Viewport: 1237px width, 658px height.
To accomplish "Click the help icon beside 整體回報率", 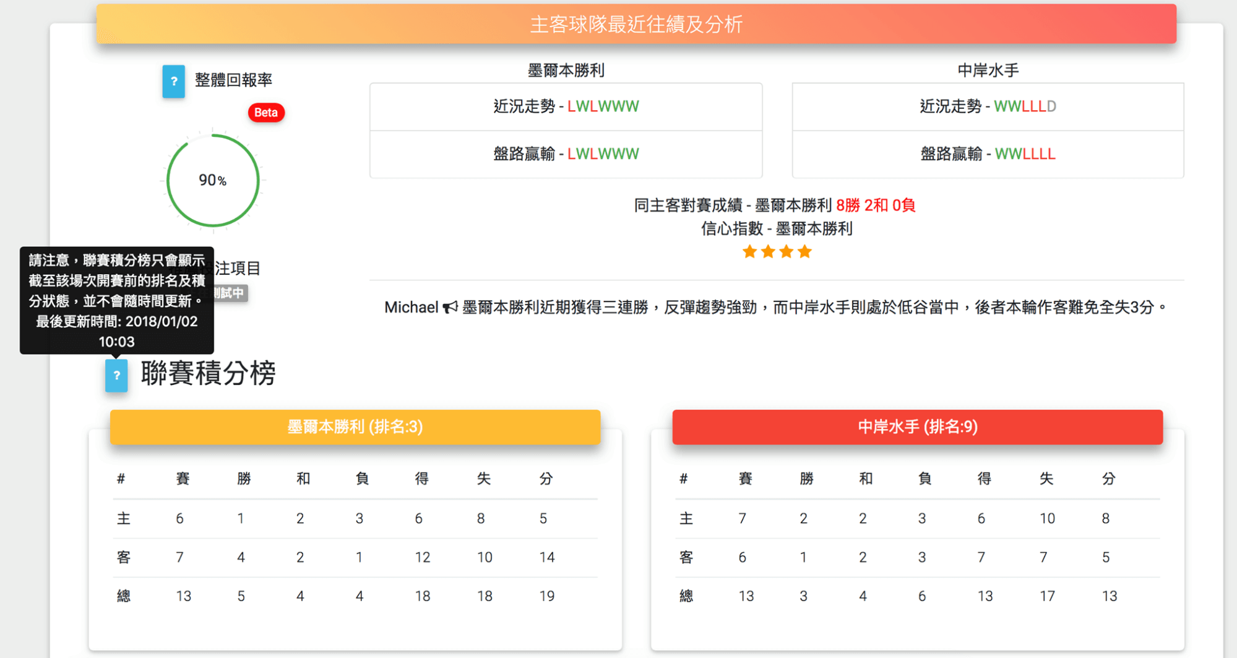I will pyautogui.click(x=173, y=81).
